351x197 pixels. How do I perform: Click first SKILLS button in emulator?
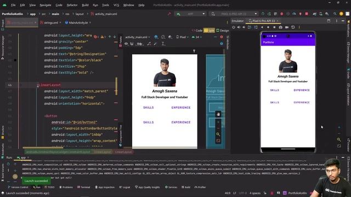274,90
